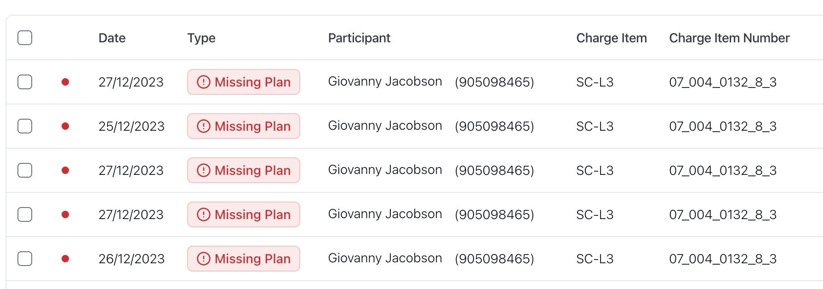Click the warning icon in the 25/12/2023 badge
The image size is (823, 289).
click(204, 126)
